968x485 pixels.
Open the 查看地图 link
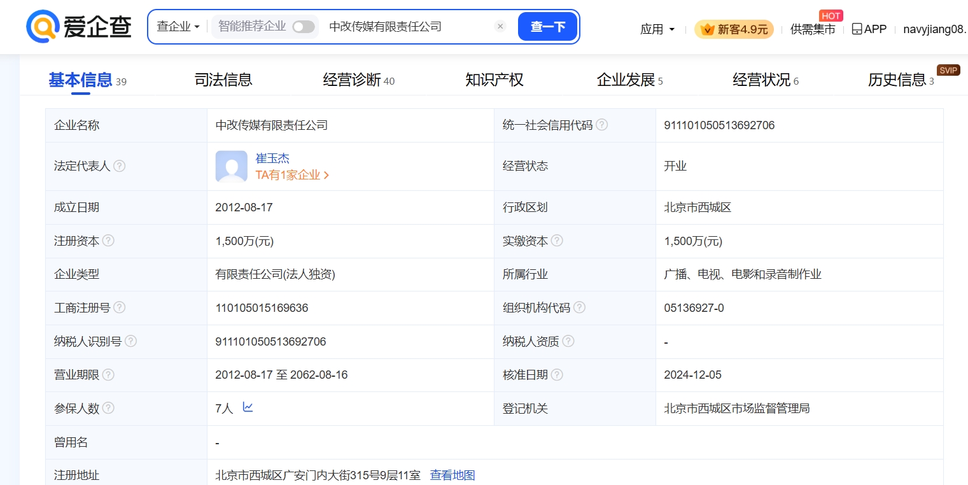[x=452, y=475]
